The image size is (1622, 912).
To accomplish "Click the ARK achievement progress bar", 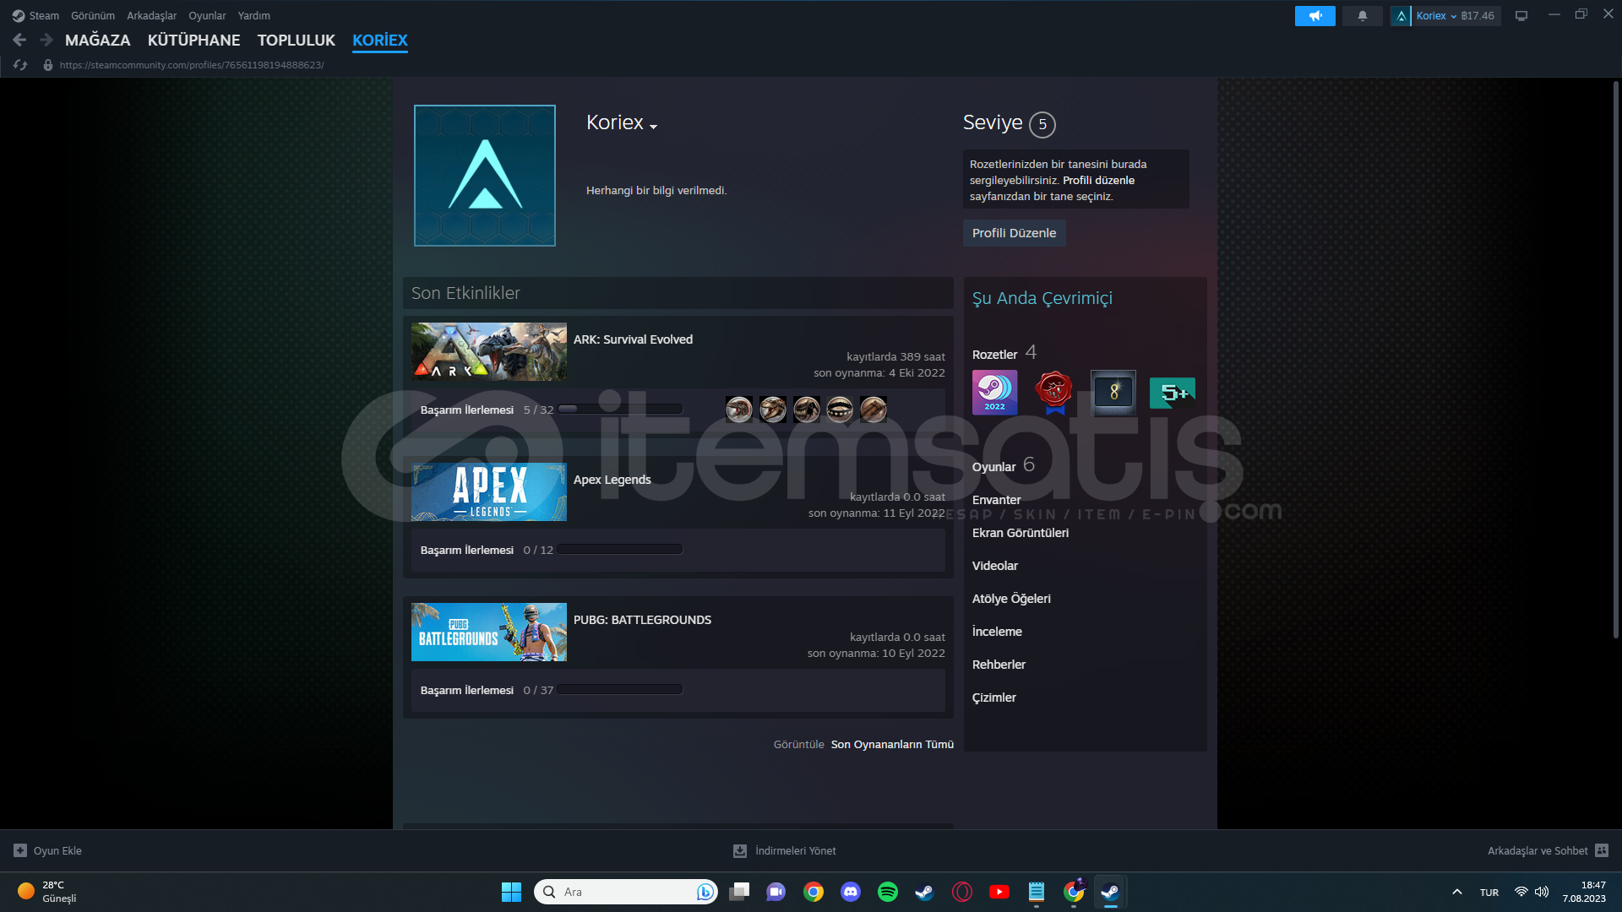I will pyautogui.click(x=620, y=410).
